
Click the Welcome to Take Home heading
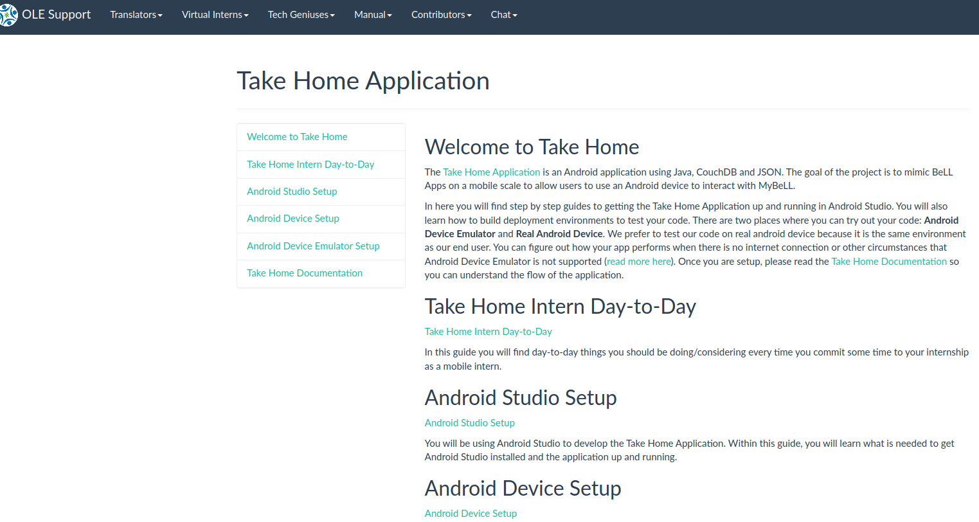(x=532, y=147)
